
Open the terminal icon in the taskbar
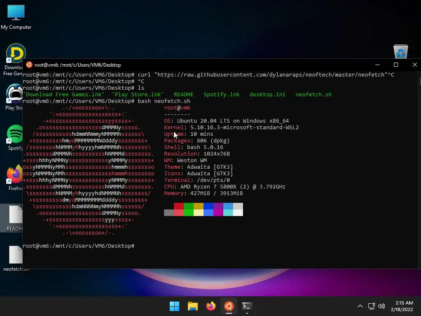(x=247, y=306)
